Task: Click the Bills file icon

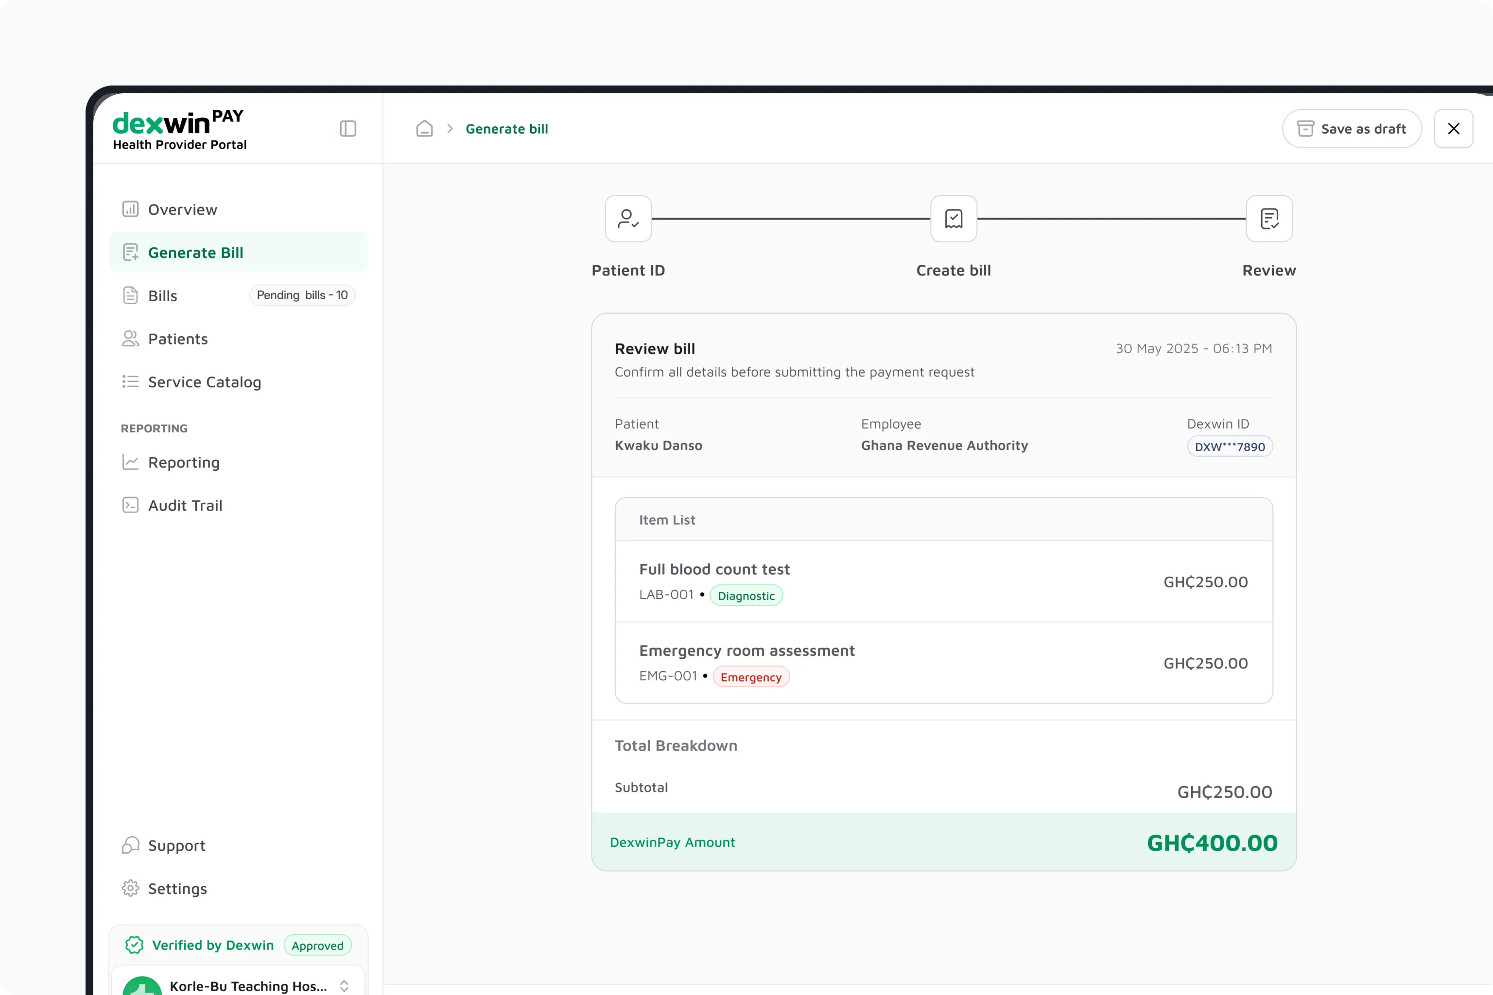Action: pyautogui.click(x=130, y=295)
